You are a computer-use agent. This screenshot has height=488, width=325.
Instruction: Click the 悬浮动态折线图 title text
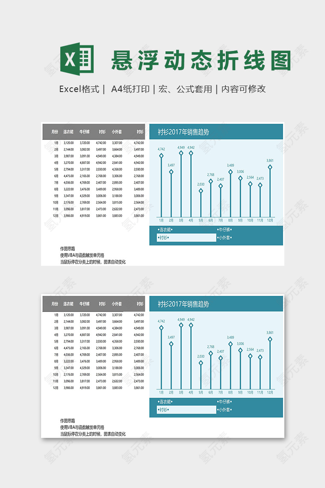pyautogui.click(x=201, y=60)
